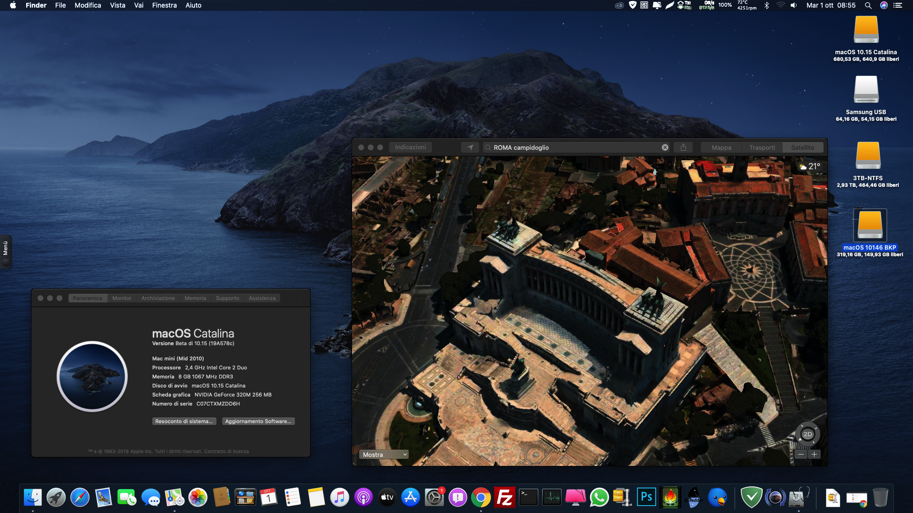Image resolution: width=913 pixels, height=513 pixels.
Task: Open Google Chrome from the Dock
Action: (x=481, y=497)
